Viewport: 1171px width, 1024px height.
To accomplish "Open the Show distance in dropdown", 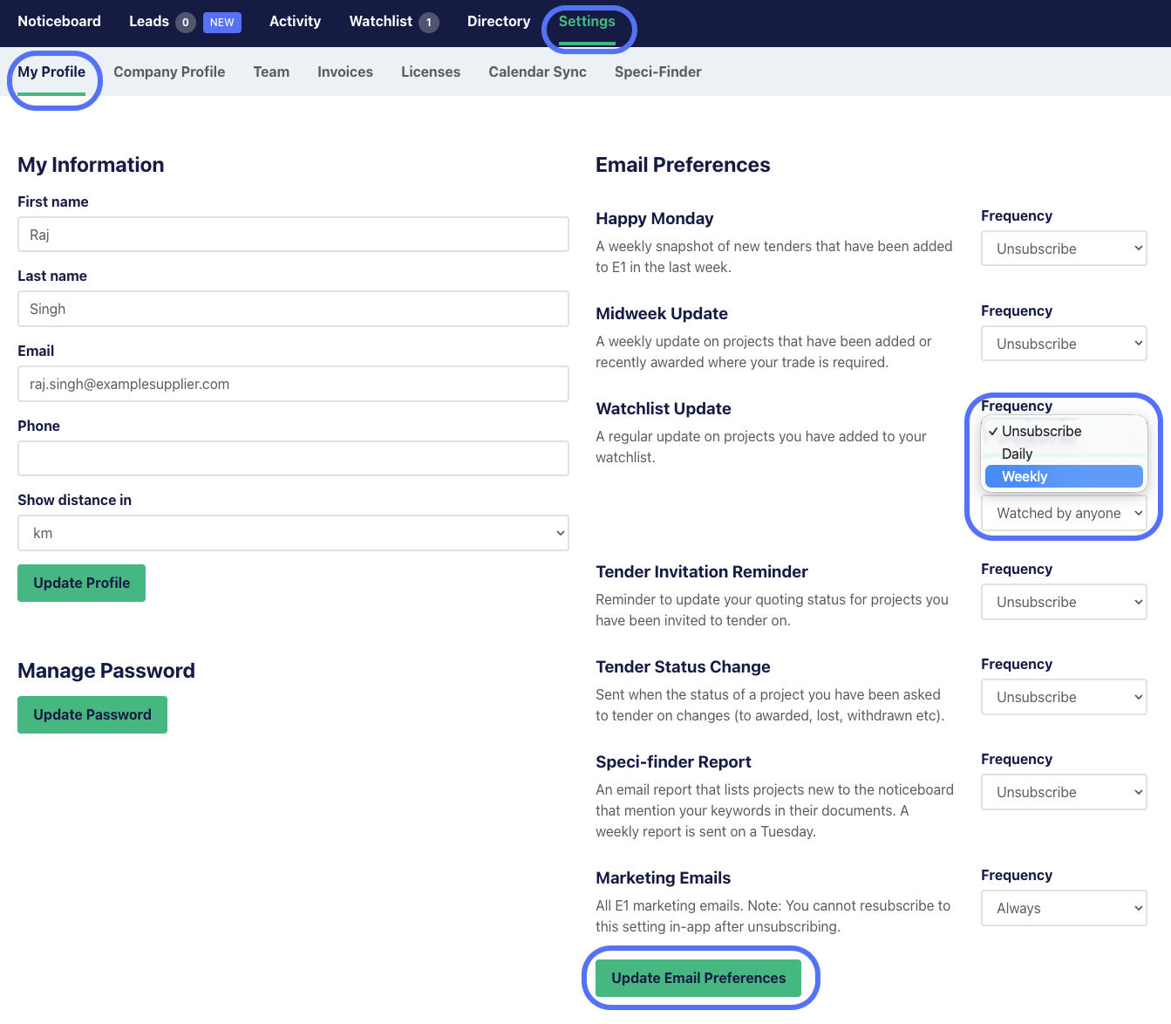I will coord(293,533).
